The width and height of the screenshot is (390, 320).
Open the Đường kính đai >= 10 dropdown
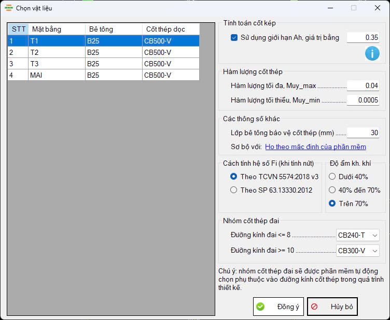pyautogui.click(x=358, y=251)
